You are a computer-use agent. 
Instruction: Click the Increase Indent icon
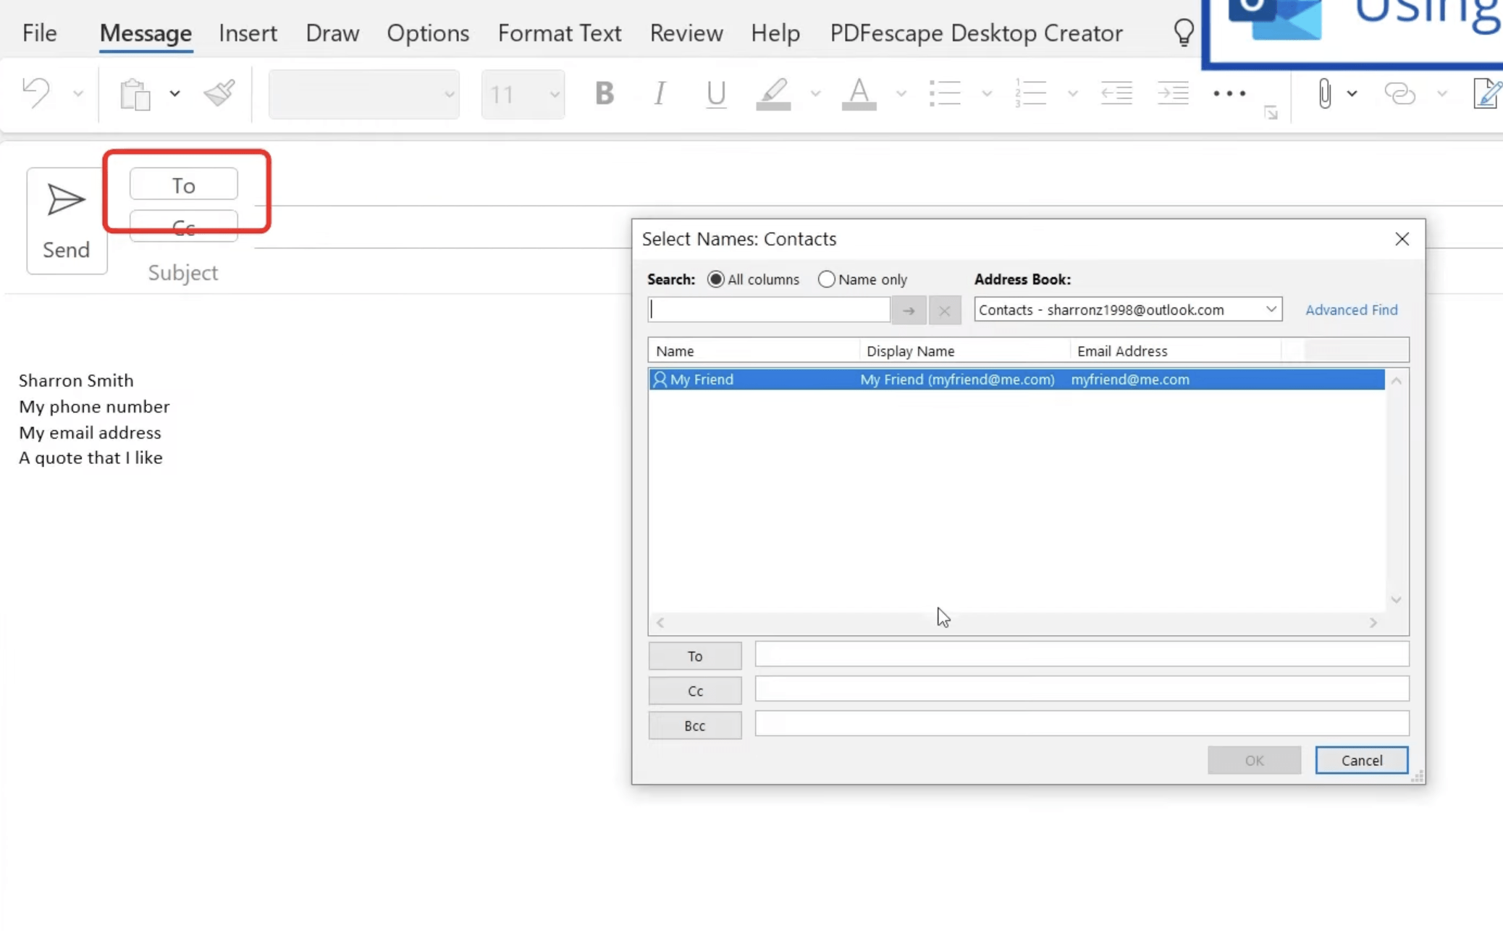(x=1173, y=93)
